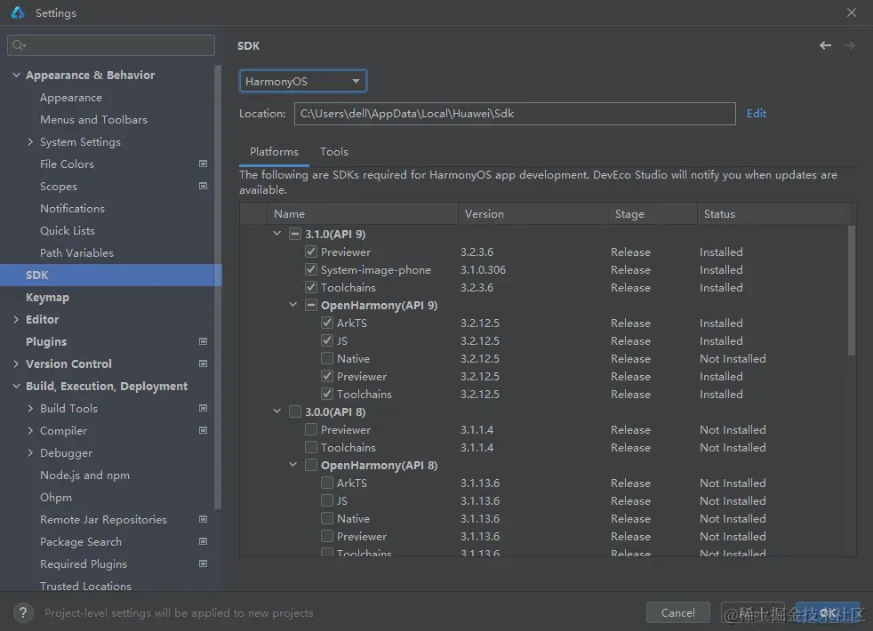The height and width of the screenshot is (631, 873).
Task: Select Keymap in the settings sidebar
Action: pyautogui.click(x=47, y=298)
